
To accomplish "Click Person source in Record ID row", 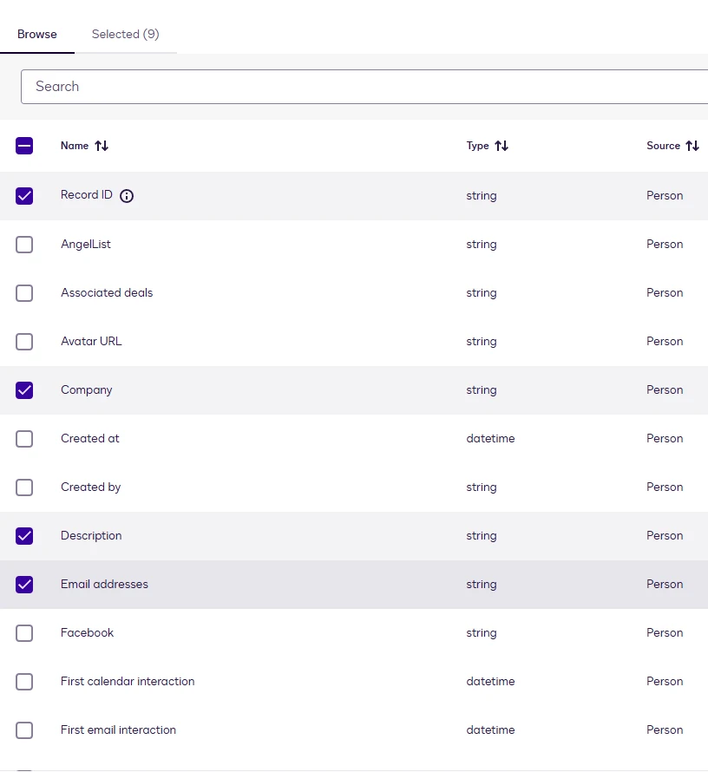I will [665, 196].
